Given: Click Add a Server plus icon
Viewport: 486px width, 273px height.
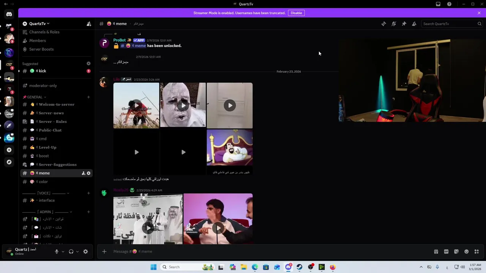Looking at the screenshot, I should (x=9, y=150).
